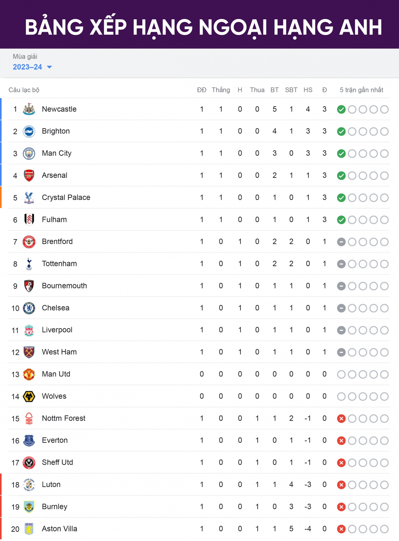The height and width of the screenshot is (541, 399).
Task: Click the HS column header
Action: point(308,90)
